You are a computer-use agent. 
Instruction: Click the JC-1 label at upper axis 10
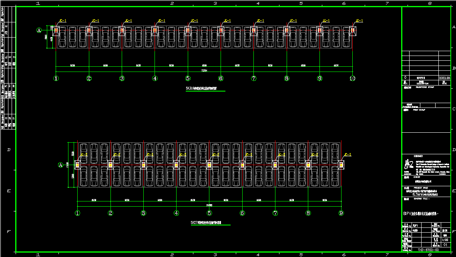point(359,21)
